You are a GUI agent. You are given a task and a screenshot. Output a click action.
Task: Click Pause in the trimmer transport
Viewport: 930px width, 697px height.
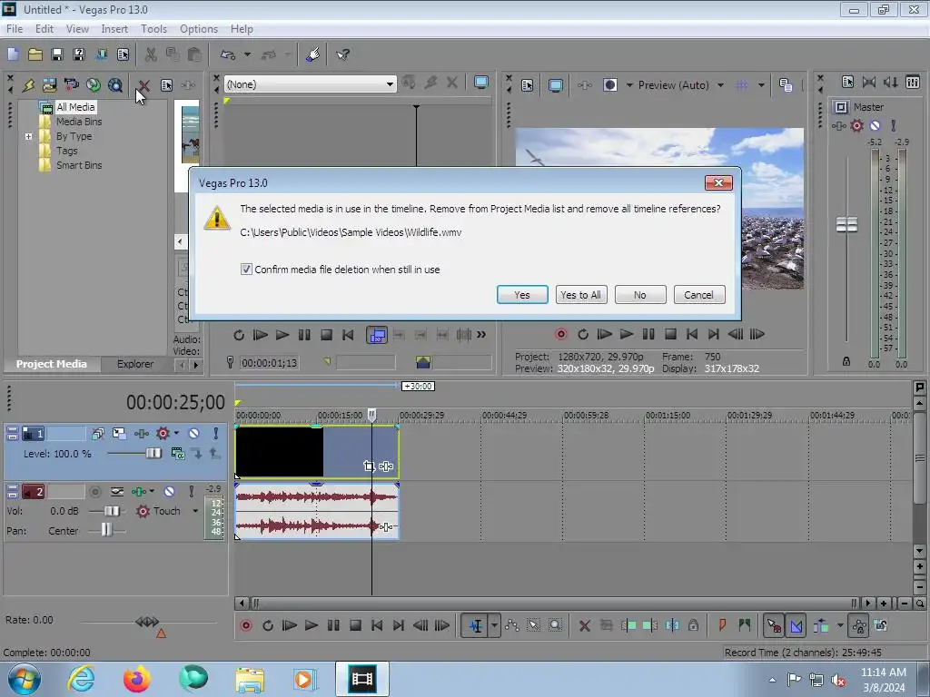pyautogui.click(x=304, y=335)
